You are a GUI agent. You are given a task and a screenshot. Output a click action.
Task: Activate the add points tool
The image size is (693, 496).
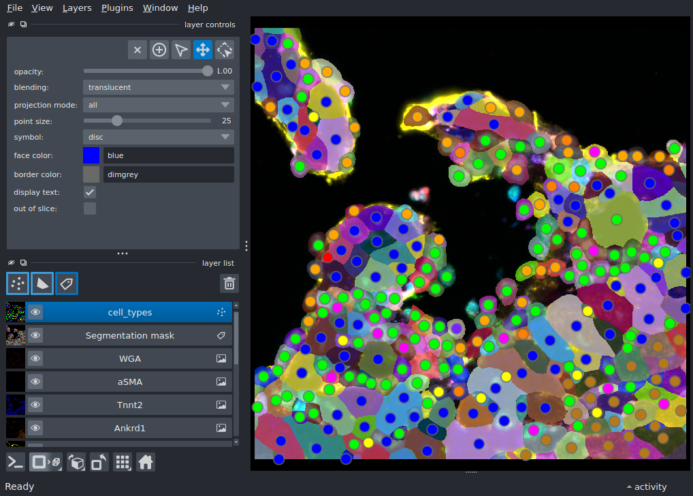click(x=159, y=50)
